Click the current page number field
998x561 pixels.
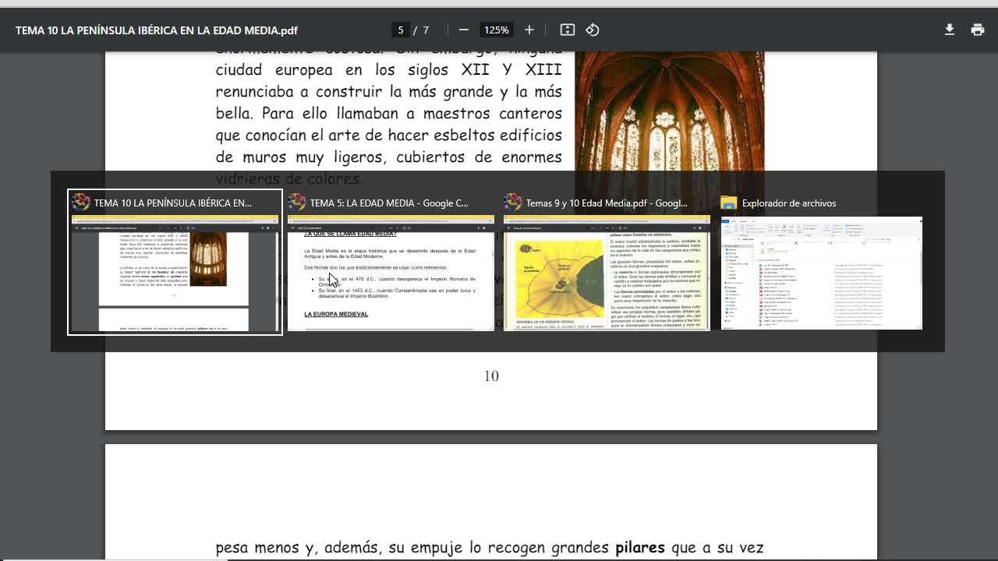401,30
